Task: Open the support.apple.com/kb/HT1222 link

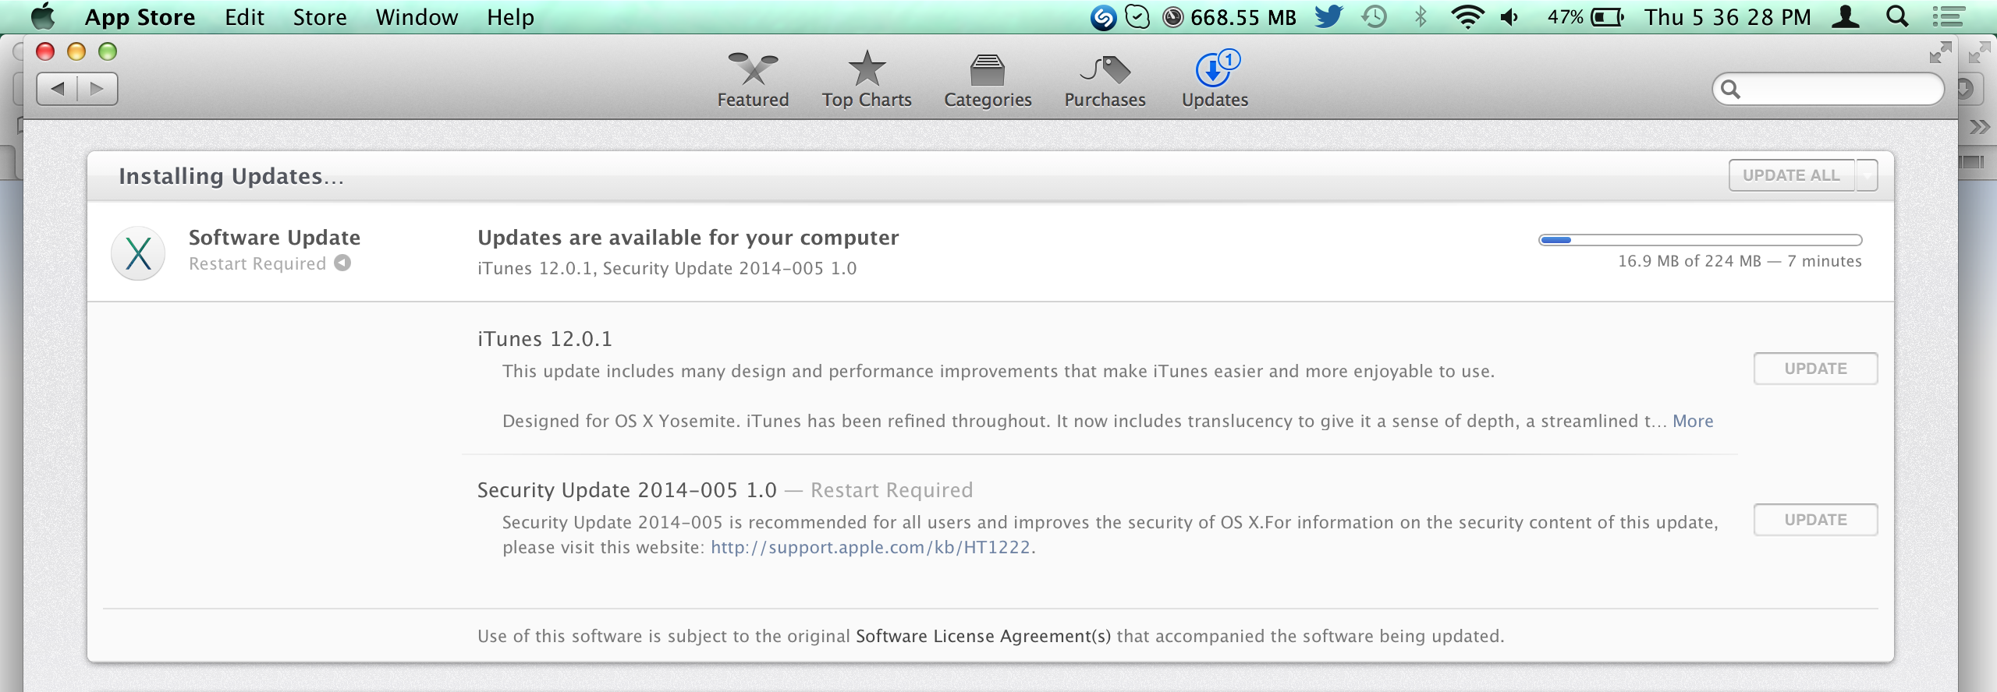Action: (871, 547)
